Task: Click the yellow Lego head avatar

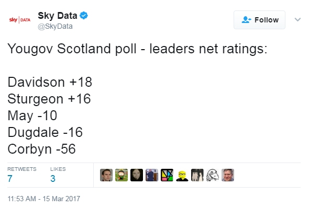Action: pos(182,175)
